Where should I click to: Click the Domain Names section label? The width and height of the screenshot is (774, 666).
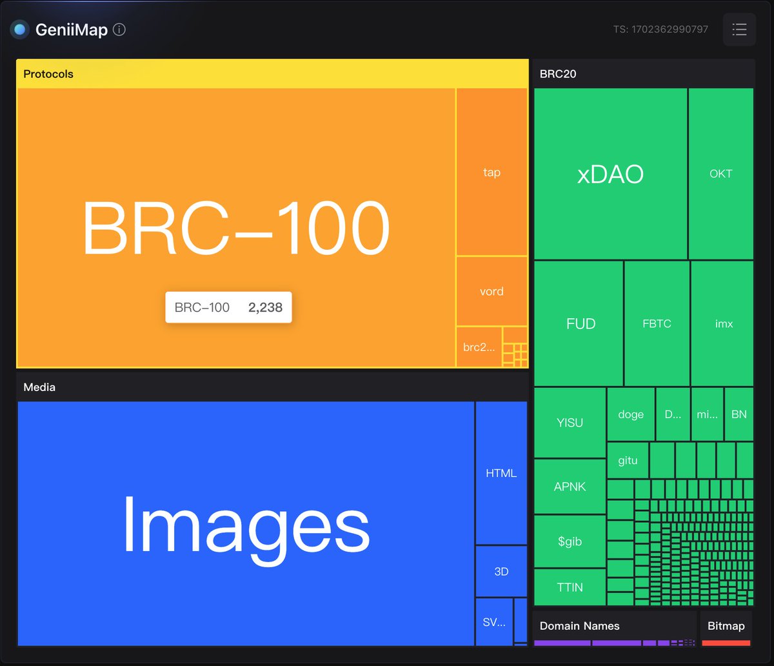point(579,625)
